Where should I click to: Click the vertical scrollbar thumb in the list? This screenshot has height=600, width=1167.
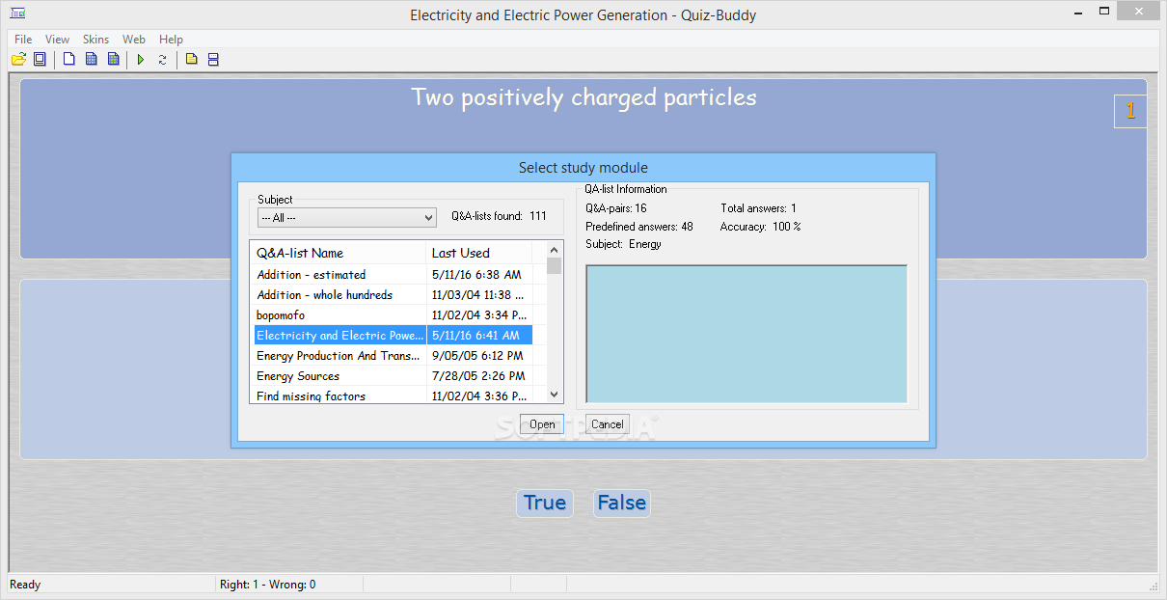554,266
